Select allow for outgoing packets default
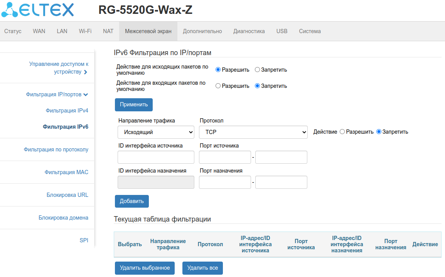445x277 pixels. (x=218, y=70)
